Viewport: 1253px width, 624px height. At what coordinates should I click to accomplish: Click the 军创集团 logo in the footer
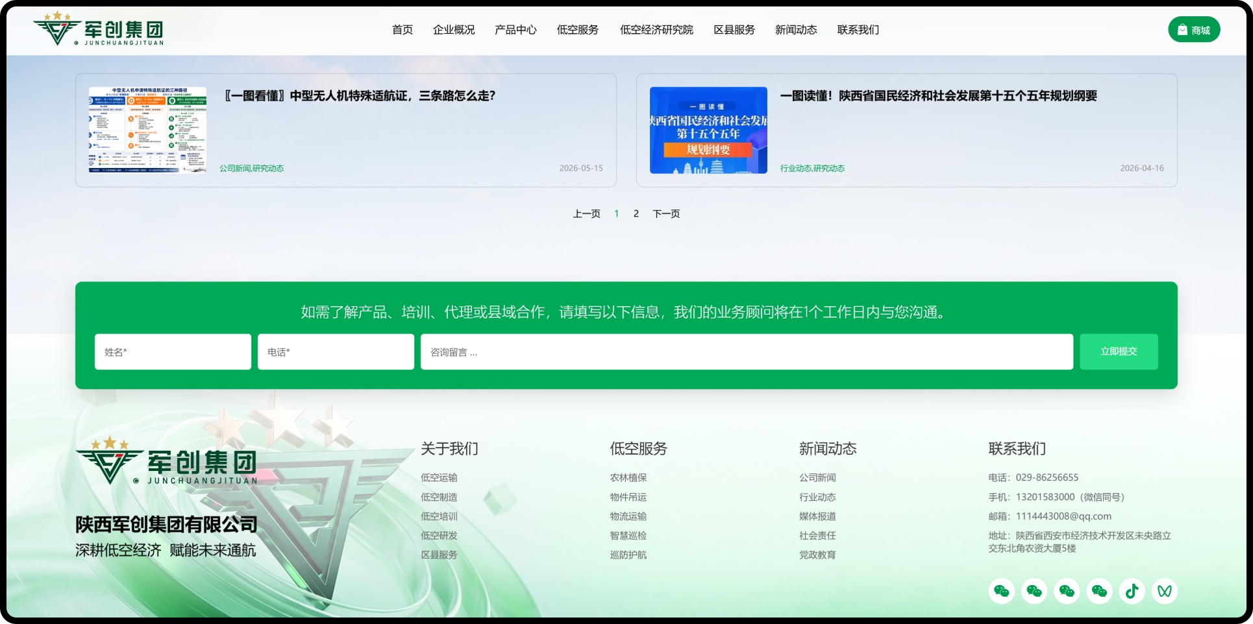tap(167, 461)
